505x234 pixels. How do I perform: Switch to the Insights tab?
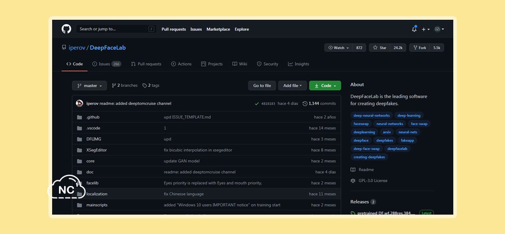click(x=299, y=64)
